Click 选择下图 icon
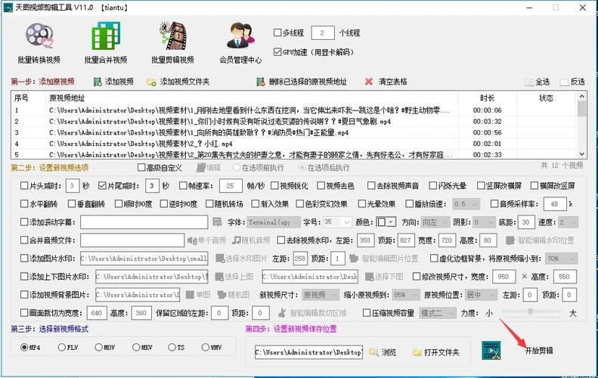598x378 pixels. (x=369, y=277)
